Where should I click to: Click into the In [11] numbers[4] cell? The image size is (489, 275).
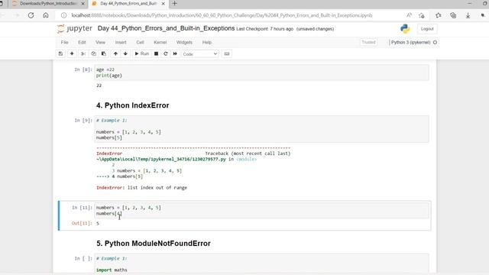pos(261,211)
